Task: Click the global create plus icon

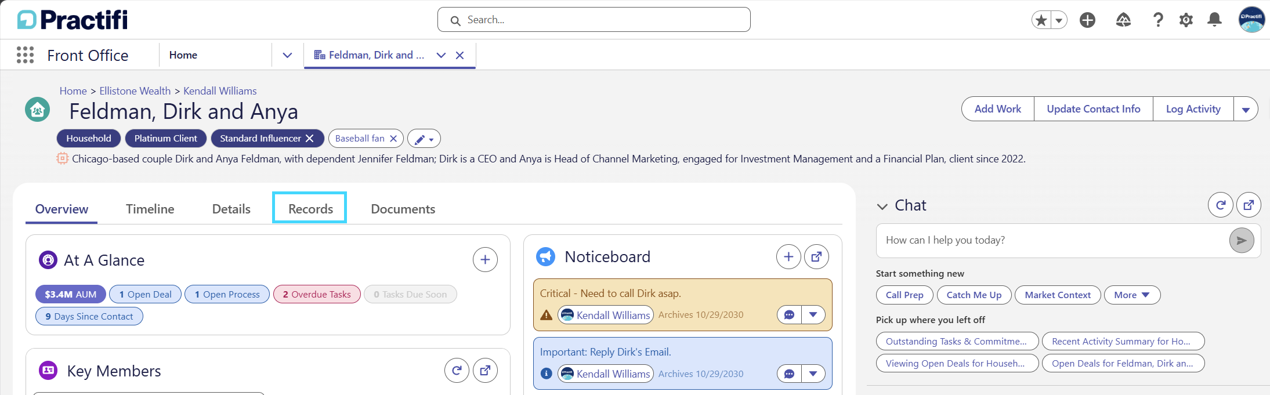Action: click(1088, 20)
